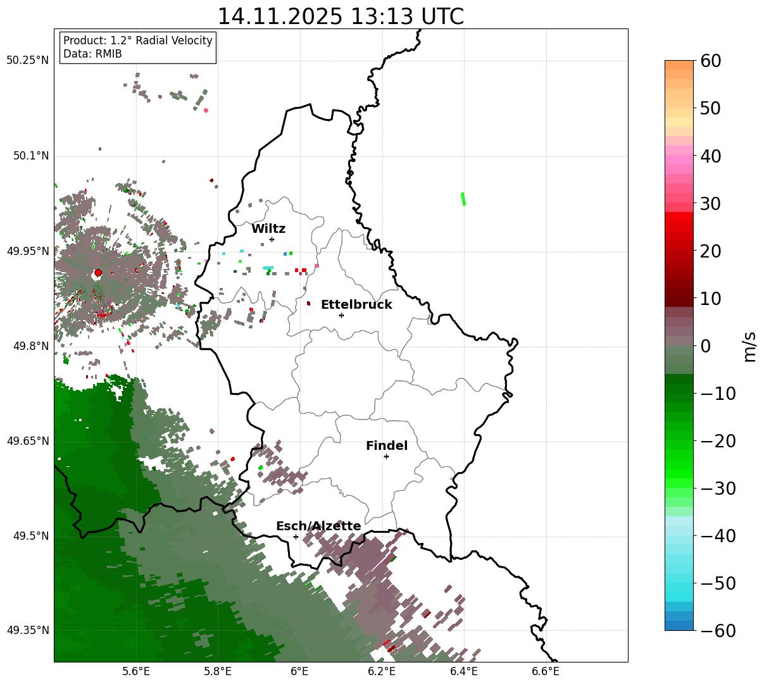Select the Findel city label
This screenshot has width=764, height=684.
[387, 446]
